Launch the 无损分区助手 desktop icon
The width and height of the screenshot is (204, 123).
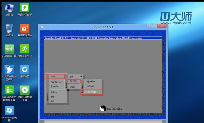[x=25, y=8]
